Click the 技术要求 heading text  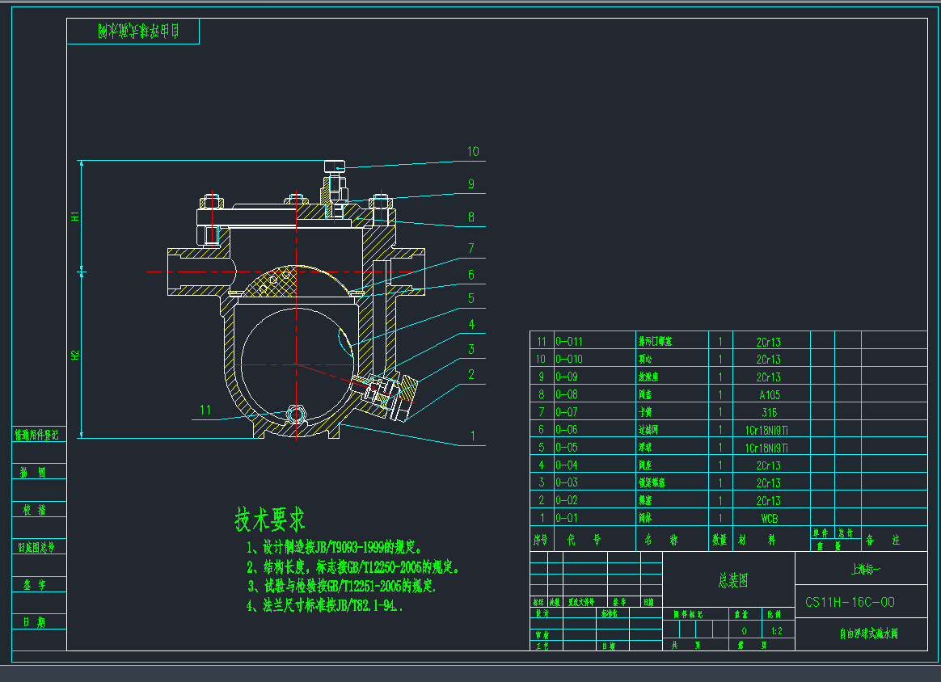coord(270,520)
